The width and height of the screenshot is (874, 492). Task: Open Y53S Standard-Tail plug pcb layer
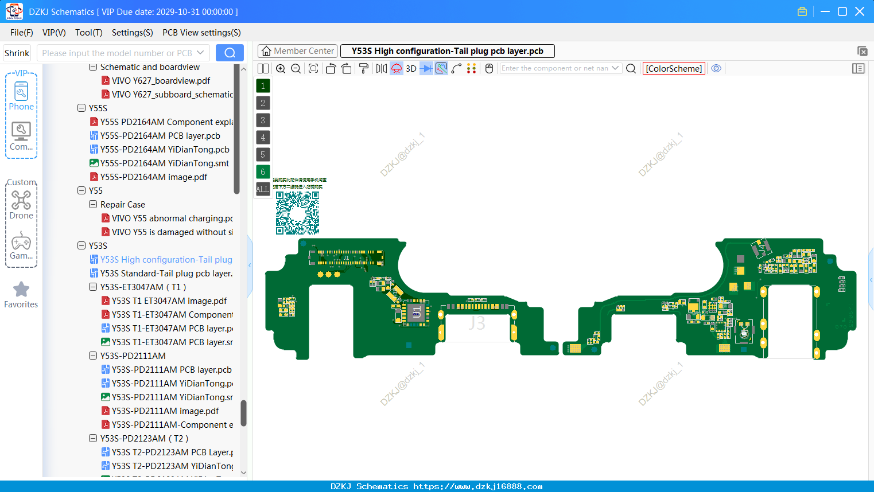(166, 273)
